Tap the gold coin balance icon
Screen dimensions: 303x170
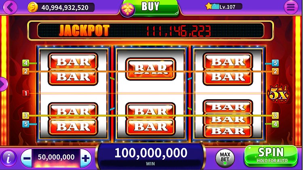tap(33, 7)
